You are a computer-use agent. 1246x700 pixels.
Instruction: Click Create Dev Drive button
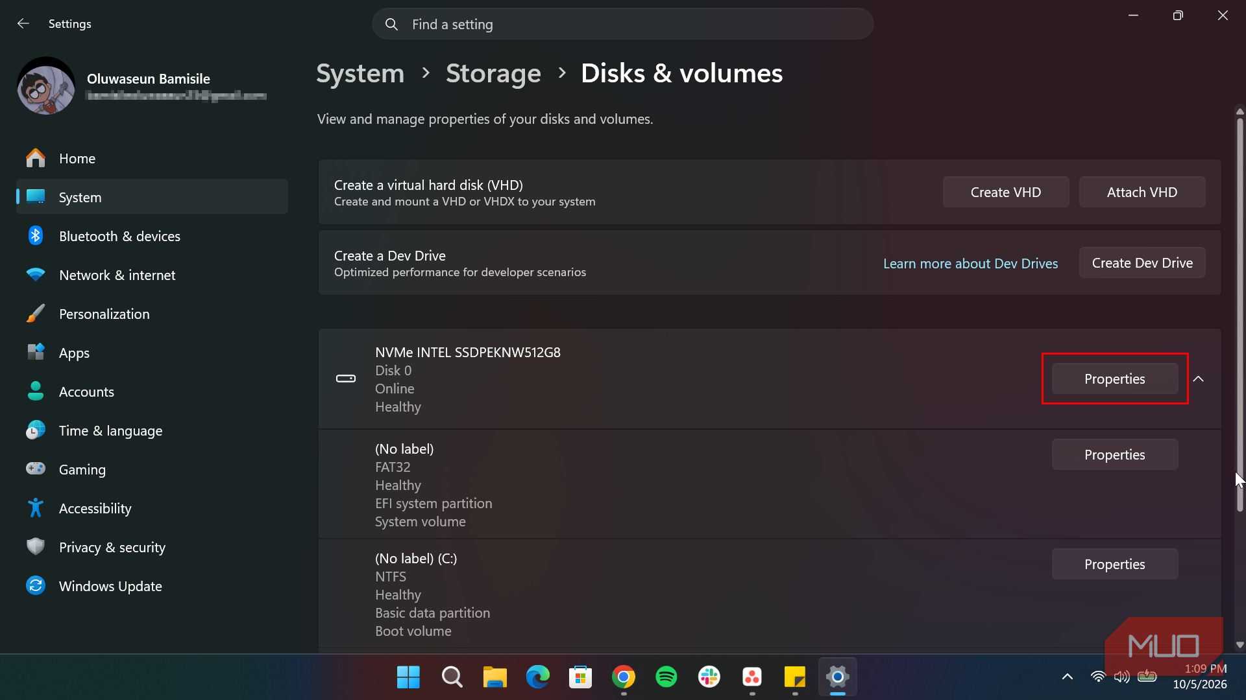[1142, 262]
